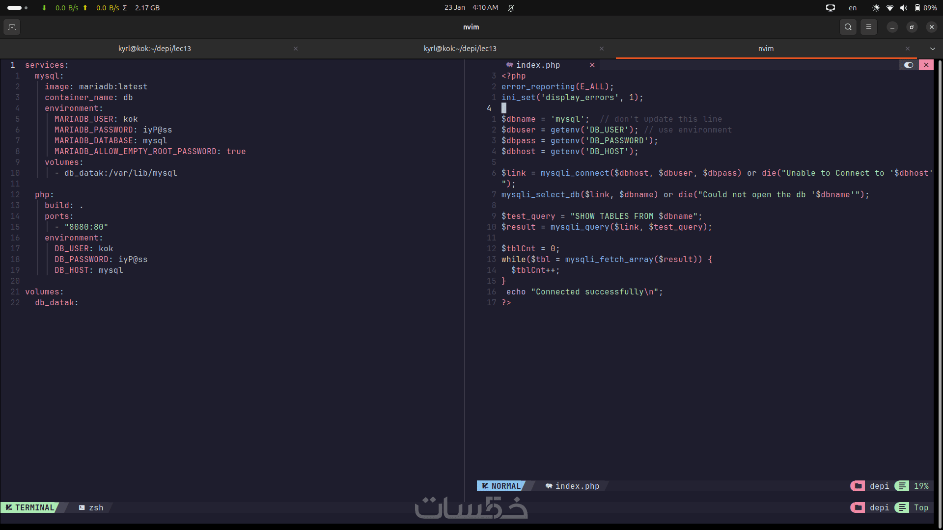Open the en keyboard layout menu

tap(853, 8)
